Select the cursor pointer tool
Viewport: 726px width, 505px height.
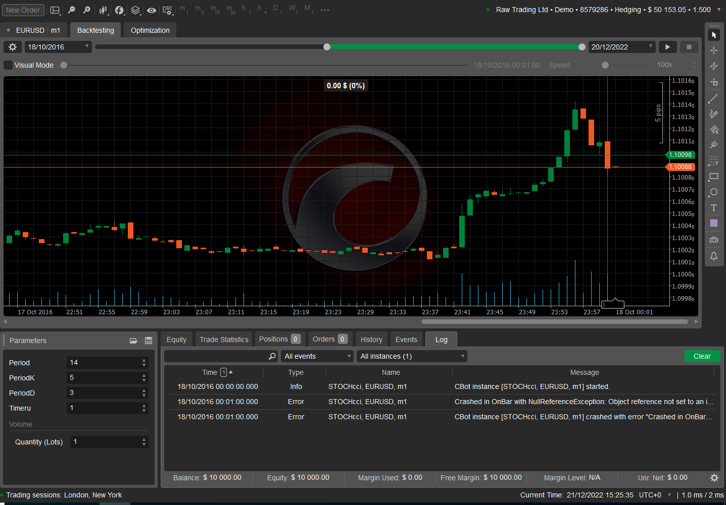pos(714,35)
